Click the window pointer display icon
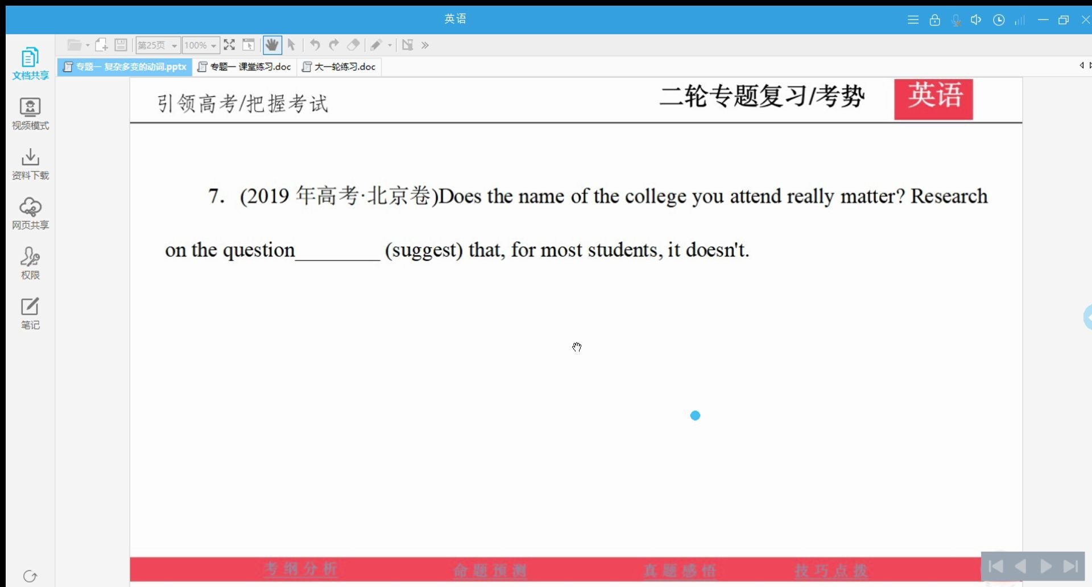Screen dimensions: 1092x587 click(x=249, y=45)
